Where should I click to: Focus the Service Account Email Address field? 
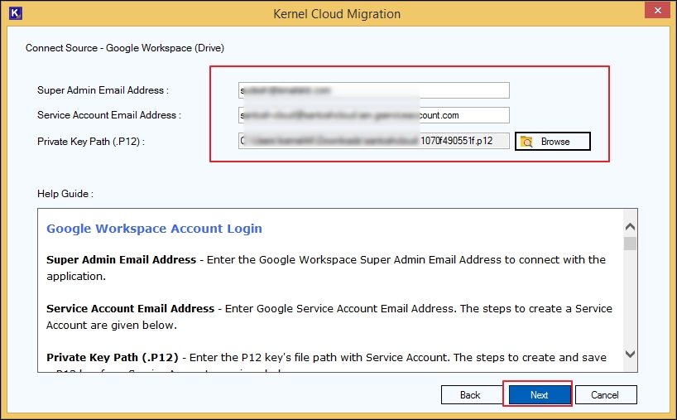pos(373,115)
